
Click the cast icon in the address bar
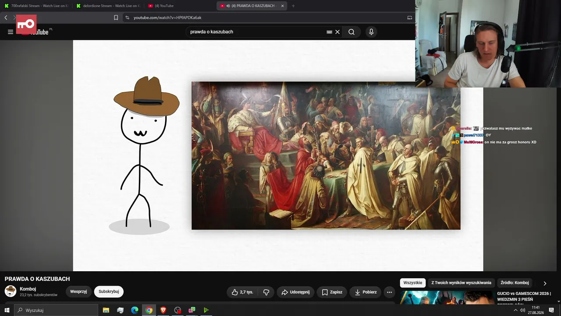click(409, 18)
